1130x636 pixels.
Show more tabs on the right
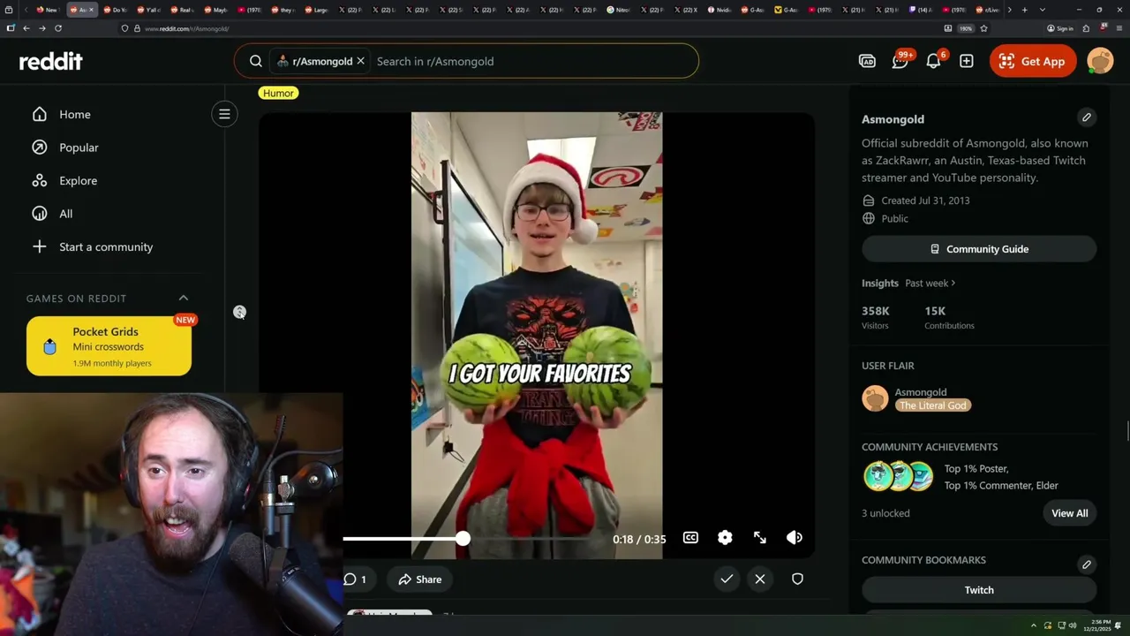tap(1009, 10)
